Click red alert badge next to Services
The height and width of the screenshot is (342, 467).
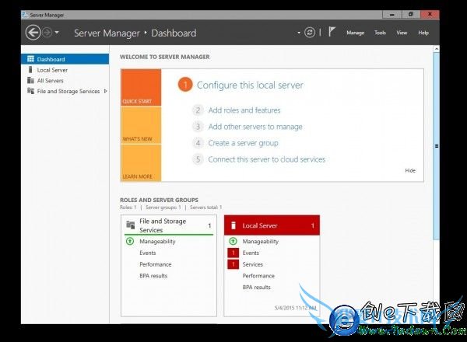tap(233, 264)
